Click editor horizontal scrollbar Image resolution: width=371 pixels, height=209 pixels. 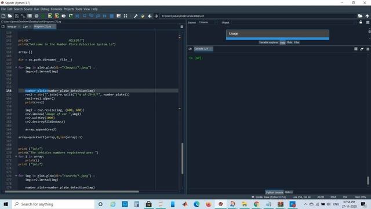[72, 192]
